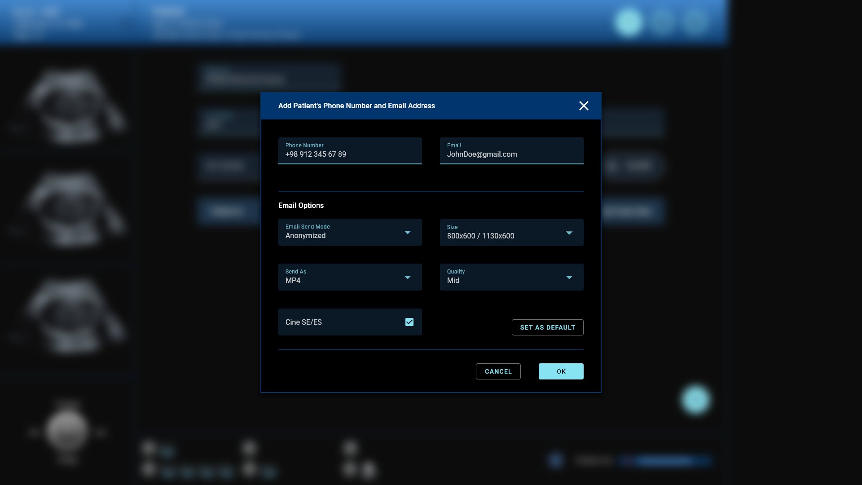Open the Send As format dropdown
The width and height of the screenshot is (862, 485).
click(350, 277)
